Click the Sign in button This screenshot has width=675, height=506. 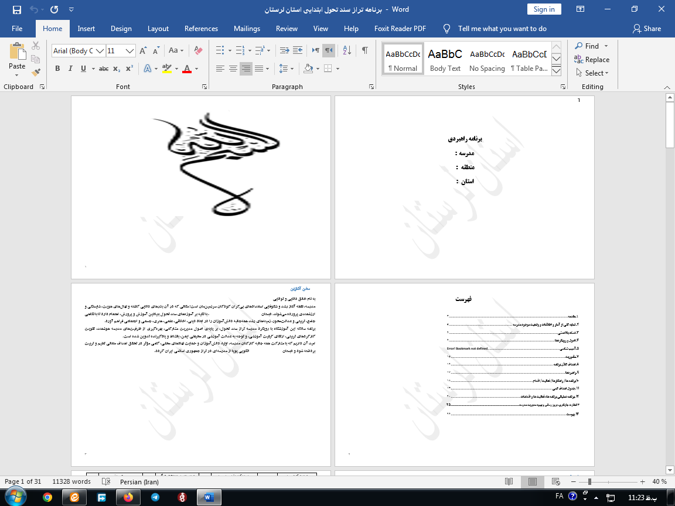[544, 9]
